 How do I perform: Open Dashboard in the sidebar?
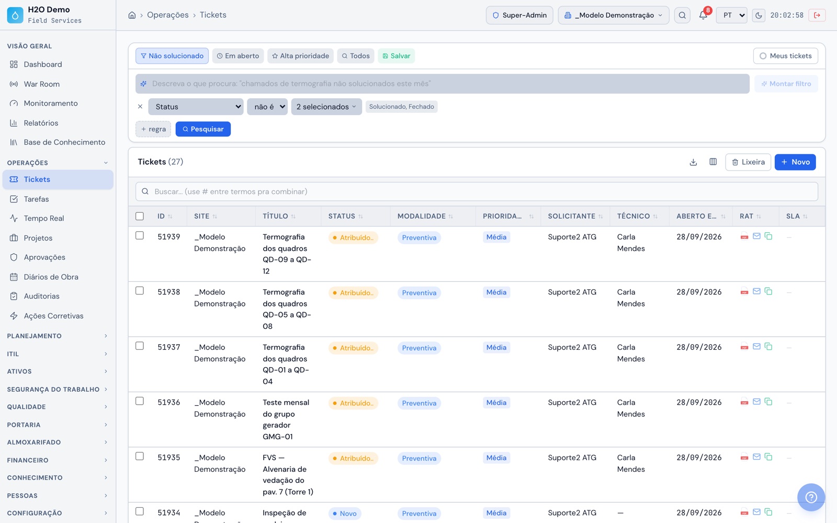point(58,64)
